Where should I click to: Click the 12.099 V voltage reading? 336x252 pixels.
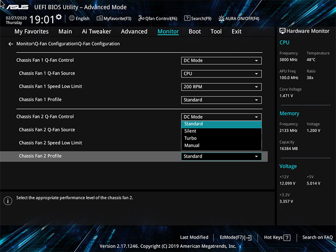click(x=287, y=183)
